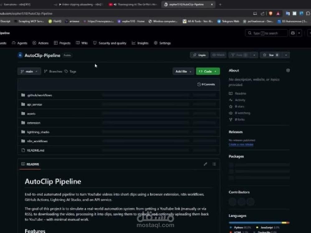Screen dimensions: 311x233
Task: Click the api_service folder icon
Action: [23, 104]
